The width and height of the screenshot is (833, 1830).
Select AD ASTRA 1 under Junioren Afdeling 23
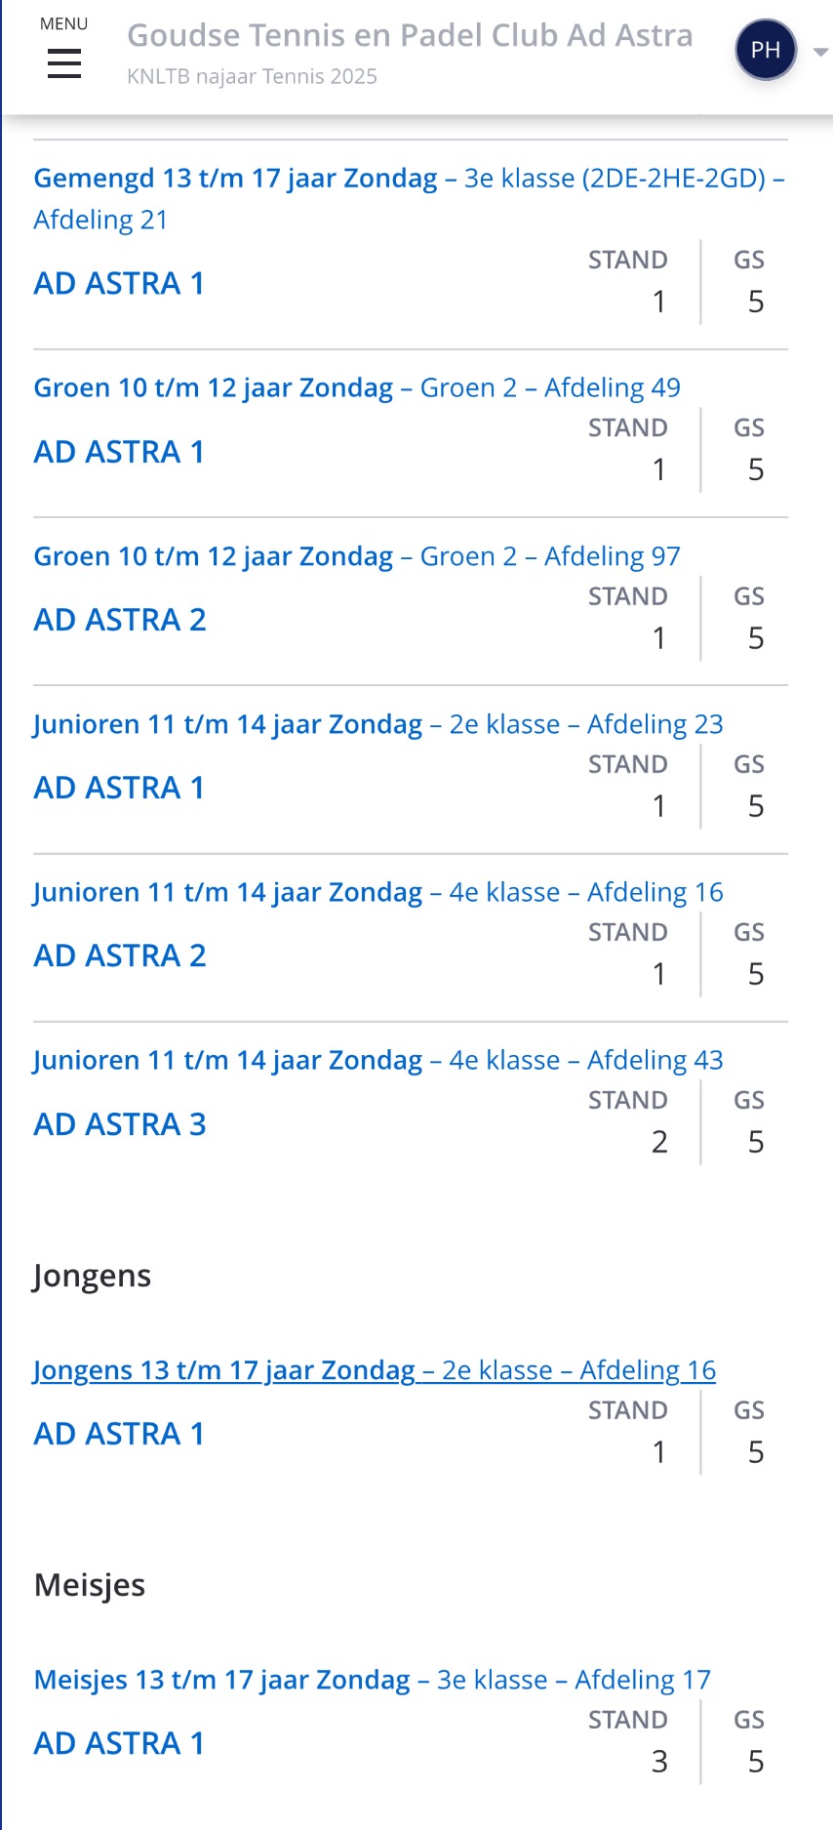(119, 788)
